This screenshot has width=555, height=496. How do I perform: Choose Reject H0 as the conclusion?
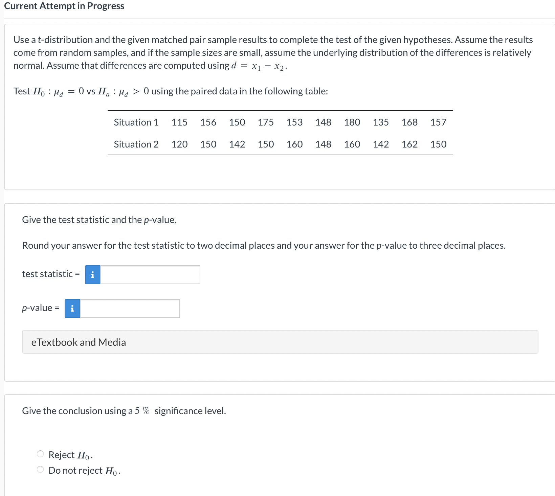tap(40, 454)
